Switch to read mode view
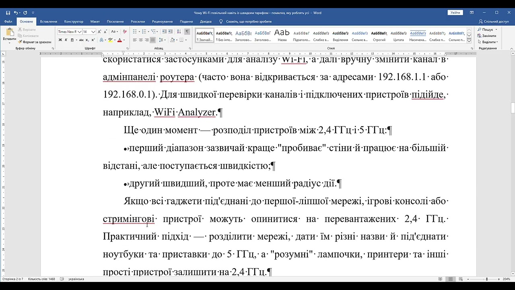The height and width of the screenshot is (290, 515). (x=441, y=279)
